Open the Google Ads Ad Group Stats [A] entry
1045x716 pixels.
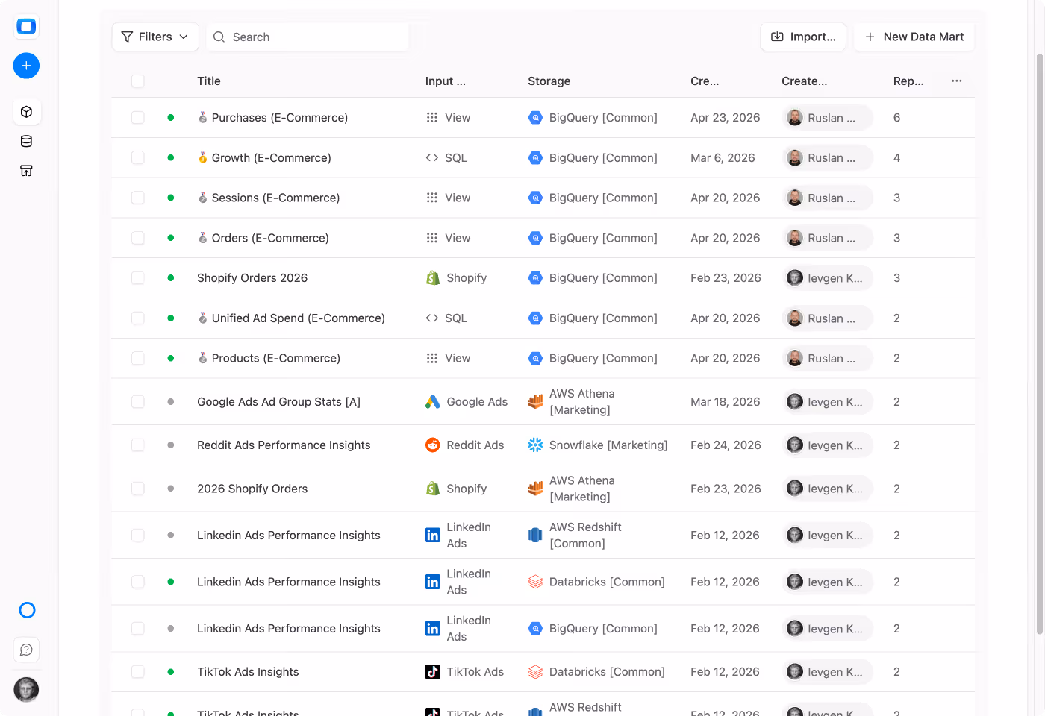click(278, 402)
